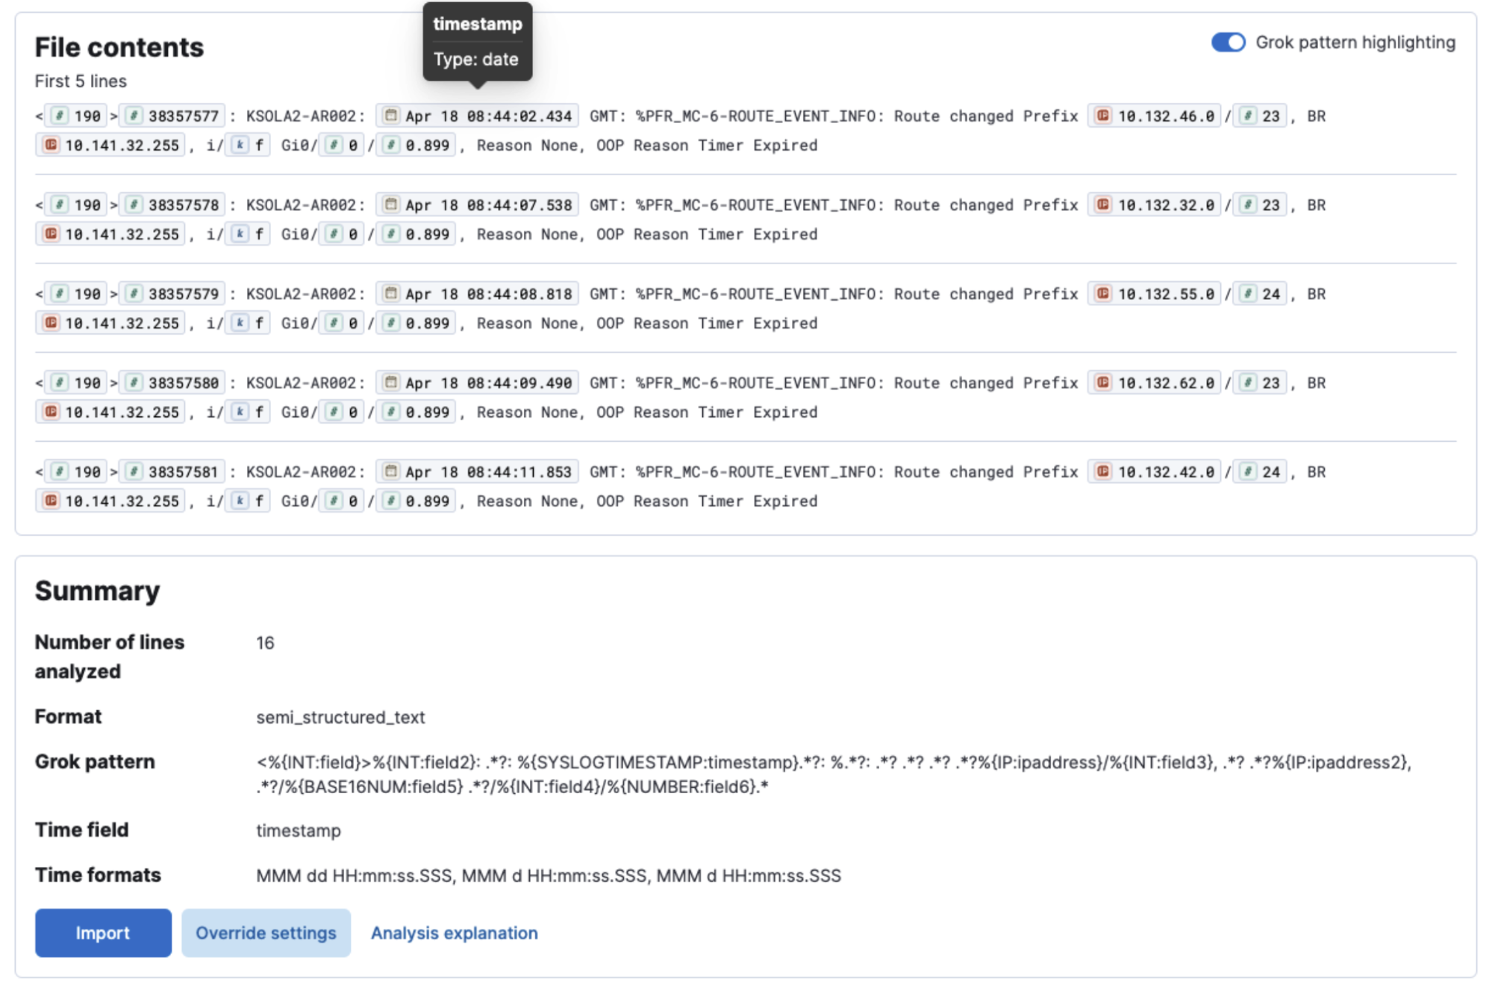1492x996 pixels.
Task: Click the calendar icon on the first timestamp badge
Action: (x=391, y=116)
